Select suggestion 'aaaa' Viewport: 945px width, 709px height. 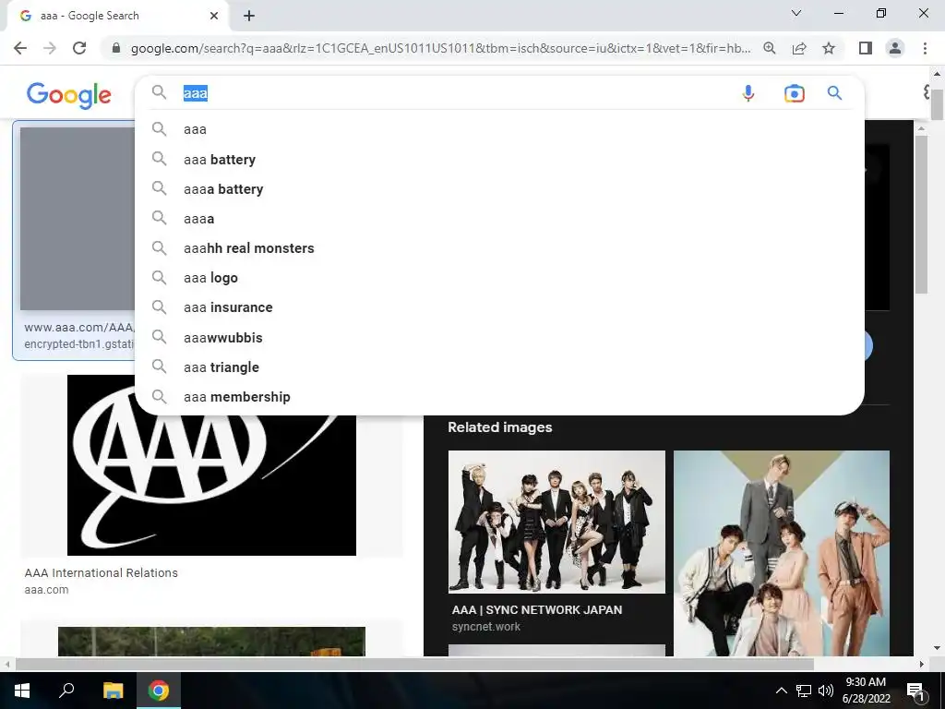tap(499, 218)
